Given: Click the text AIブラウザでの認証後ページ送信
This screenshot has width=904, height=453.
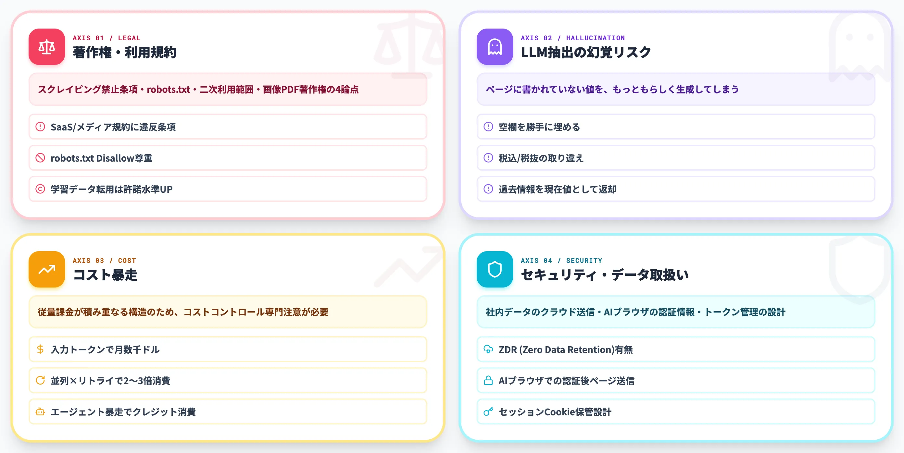Looking at the screenshot, I should pos(566,381).
